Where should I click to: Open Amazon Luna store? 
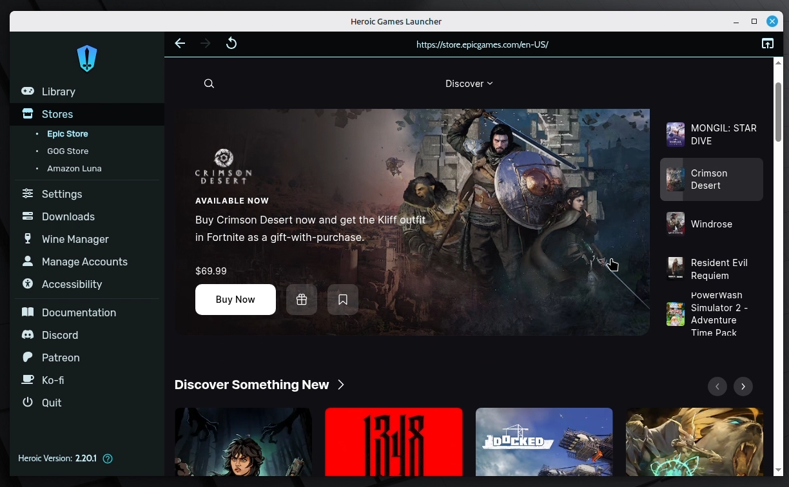74,168
